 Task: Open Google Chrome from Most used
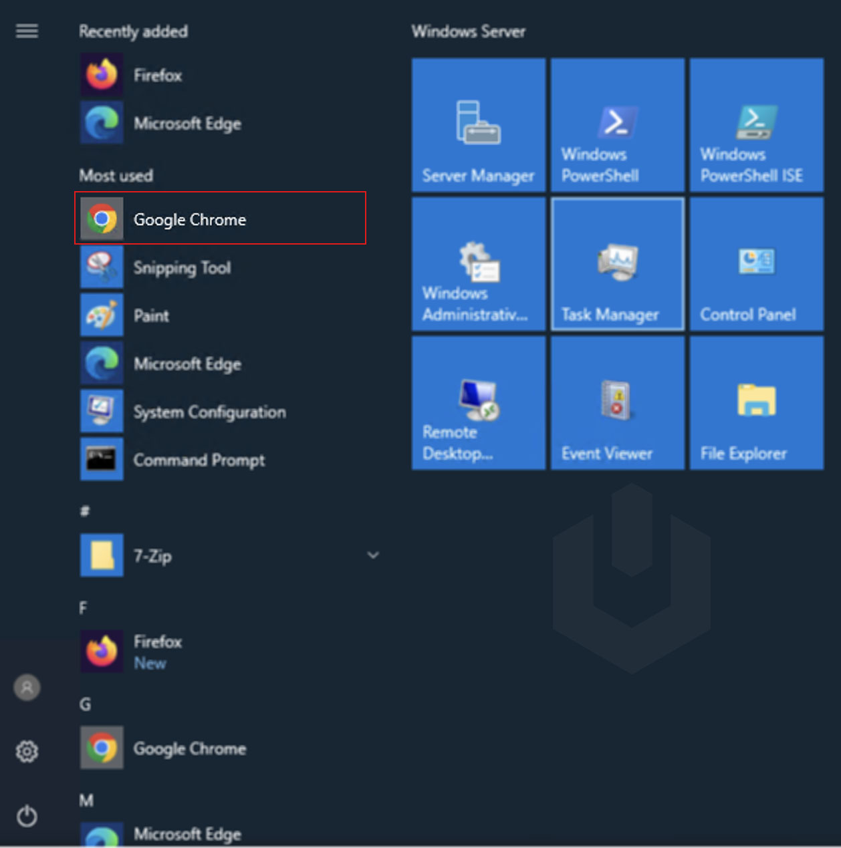(x=190, y=219)
